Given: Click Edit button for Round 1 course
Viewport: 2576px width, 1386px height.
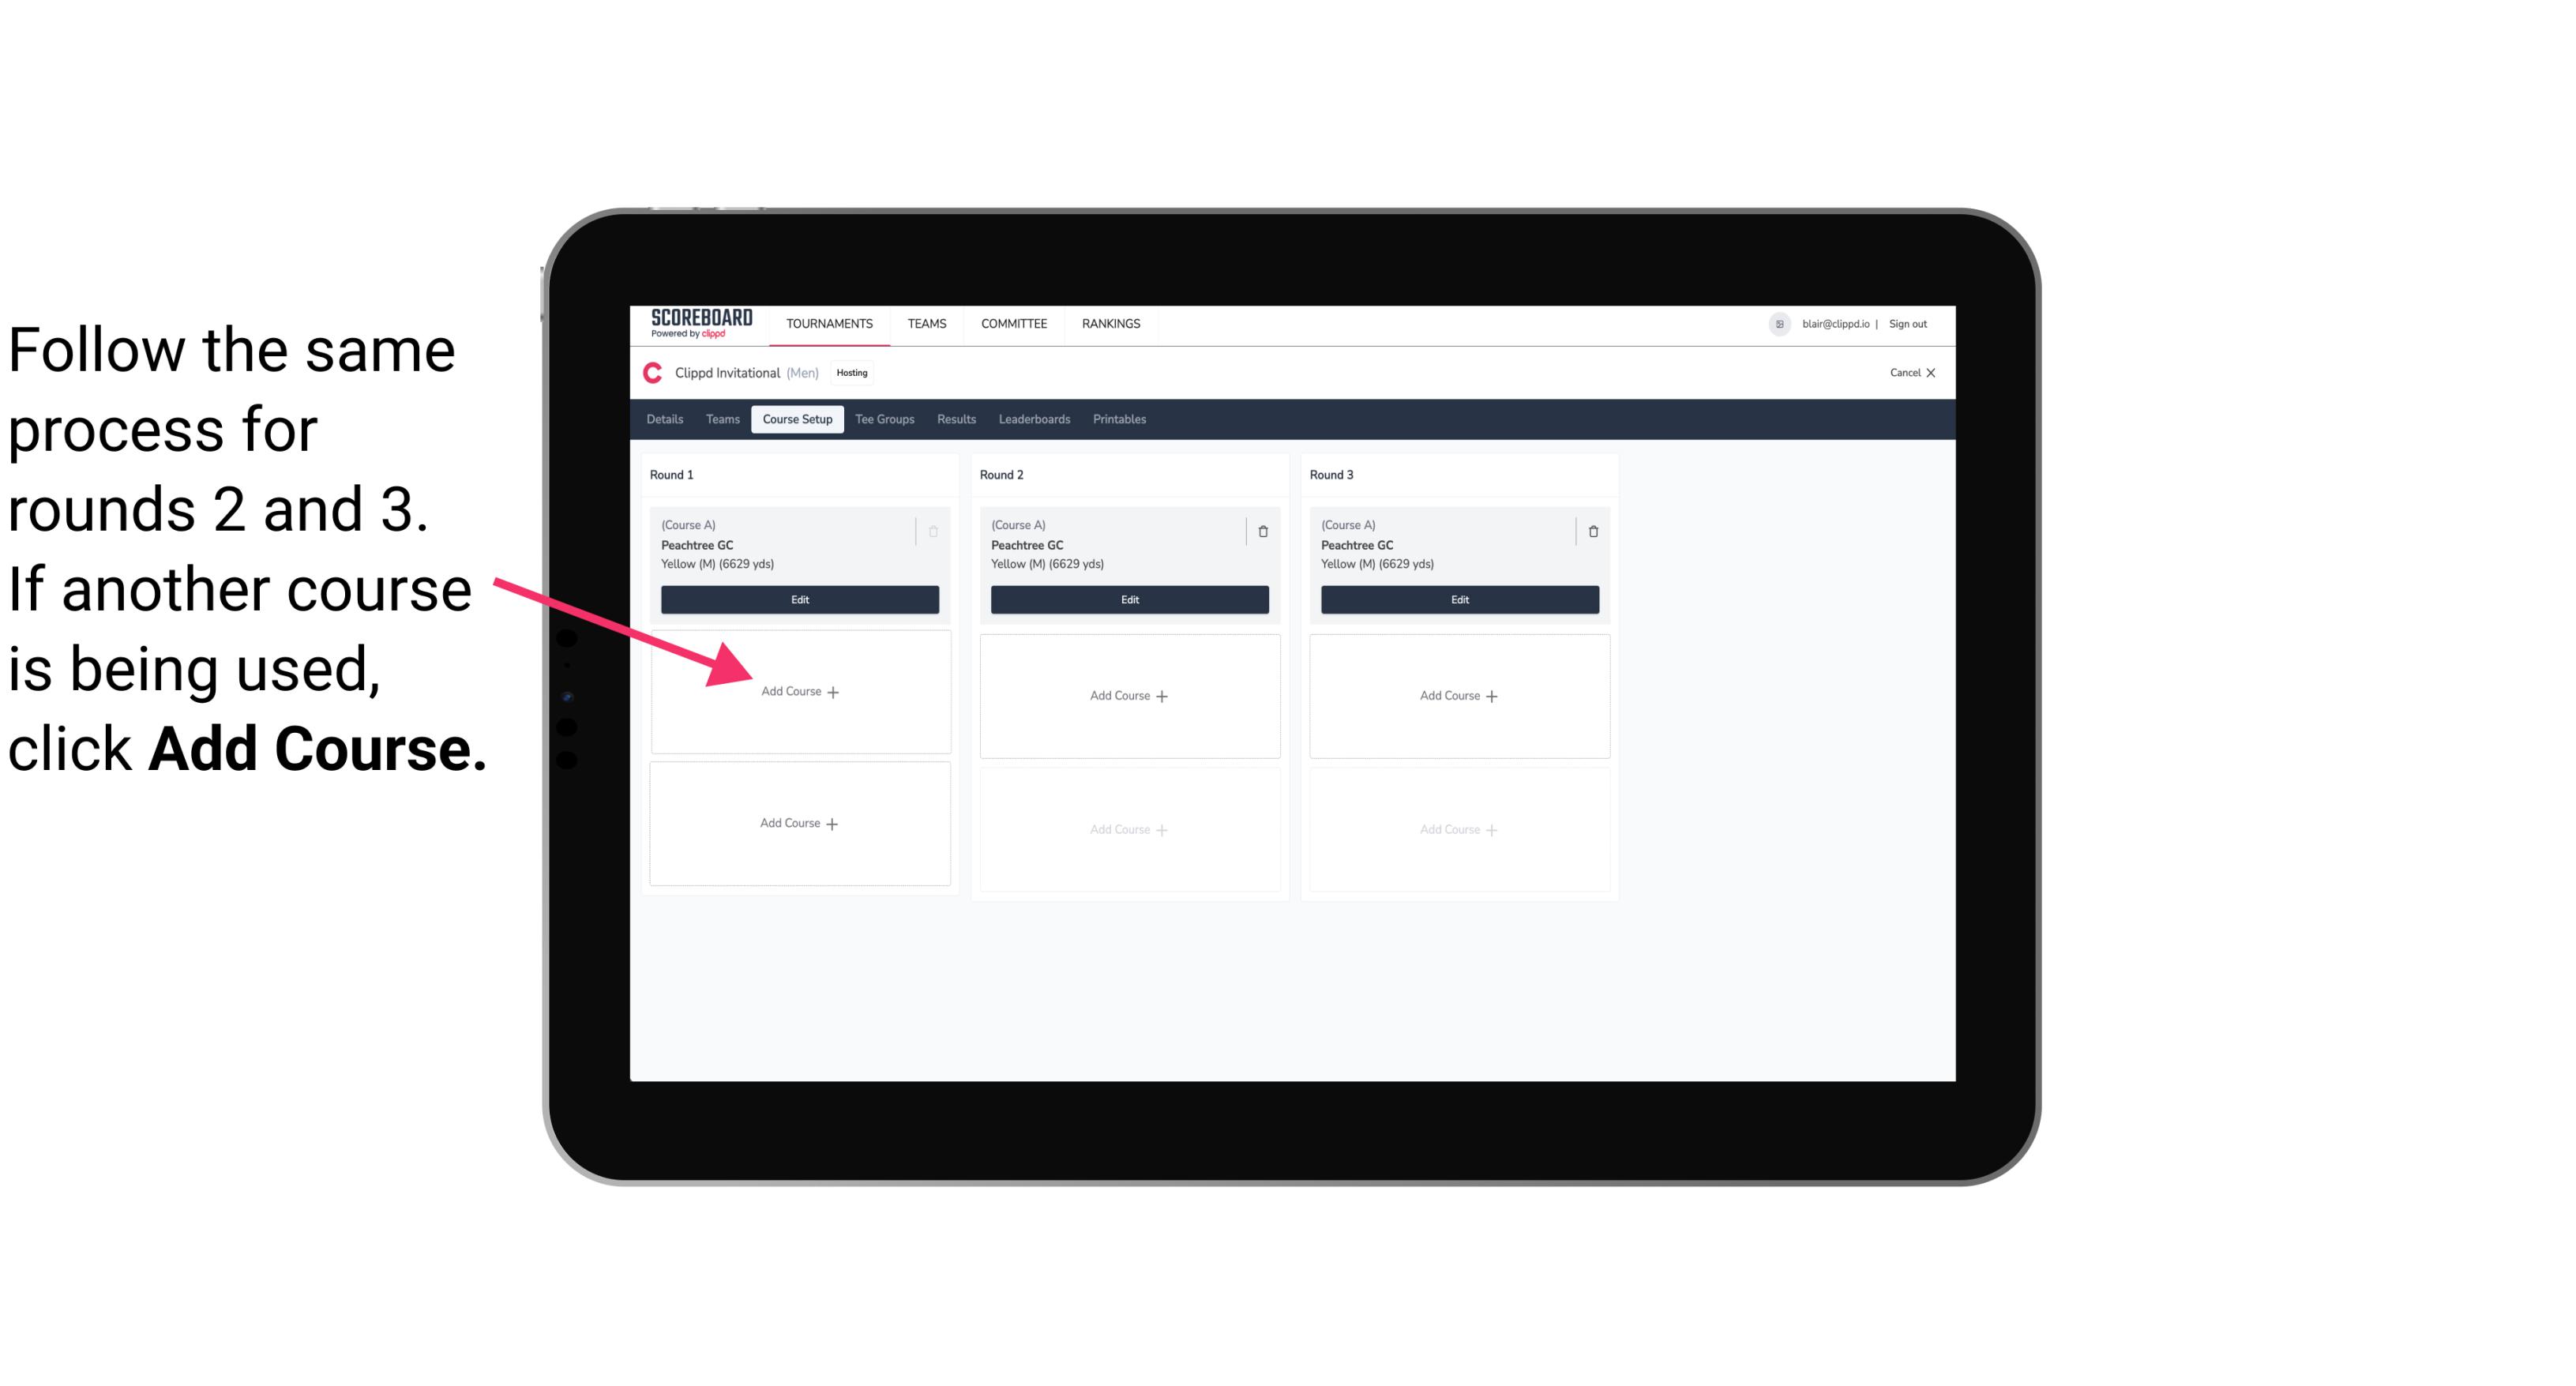Looking at the screenshot, I should pyautogui.click(x=797, y=599).
